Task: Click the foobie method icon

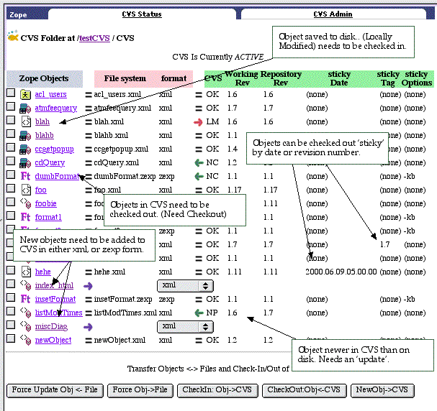Action: [x=25, y=203]
